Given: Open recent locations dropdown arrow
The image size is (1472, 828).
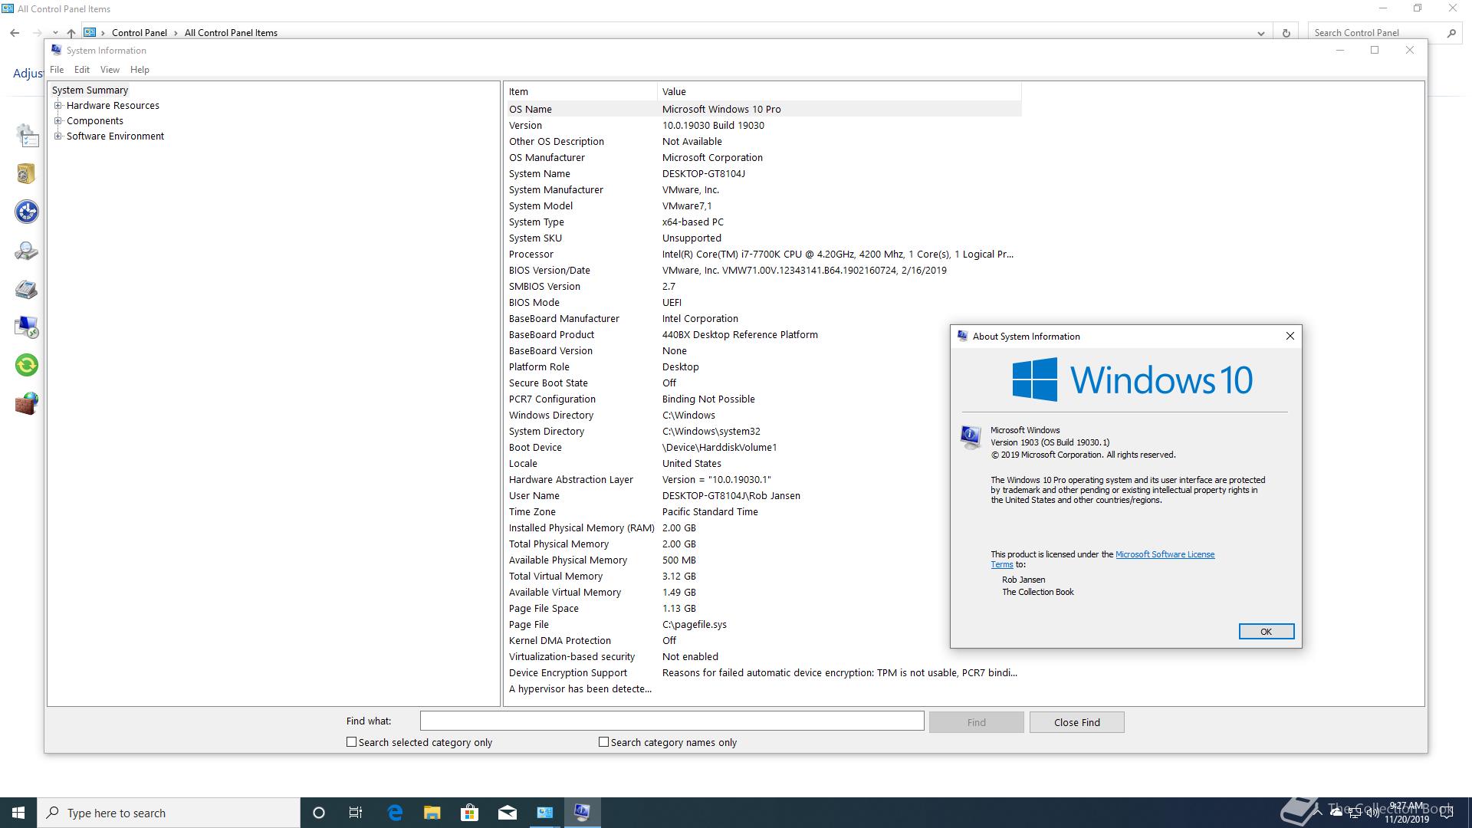Looking at the screenshot, I should click(x=55, y=33).
